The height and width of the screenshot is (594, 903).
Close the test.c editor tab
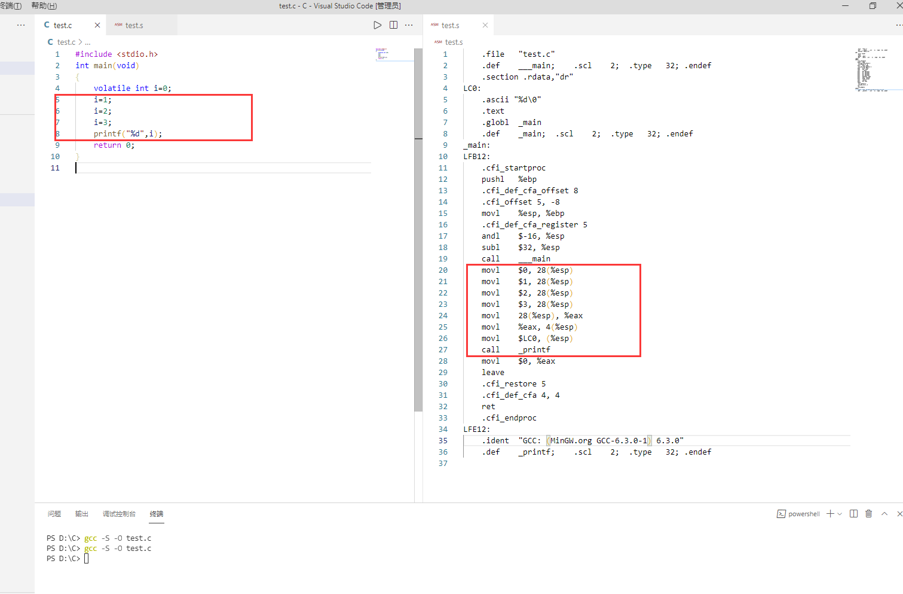coord(97,25)
